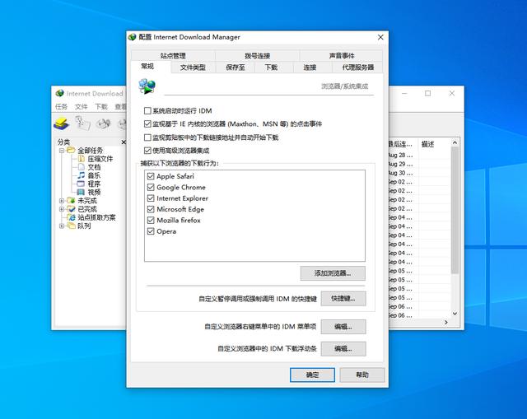Enable 系统启动时运行 IDM checkbox
The height and width of the screenshot is (419, 527).
(x=147, y=110)
